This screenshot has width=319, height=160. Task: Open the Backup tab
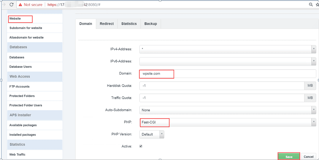150,24
